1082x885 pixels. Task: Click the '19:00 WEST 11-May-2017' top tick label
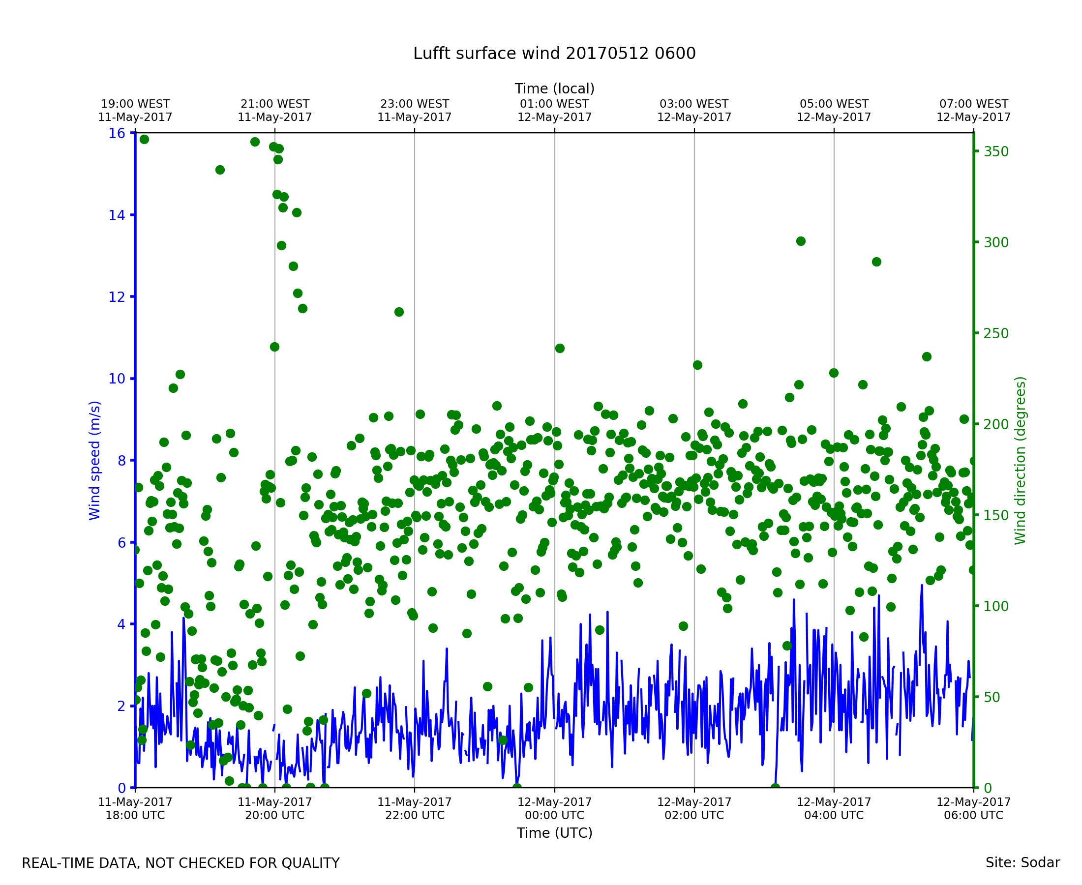coord(135,111)
